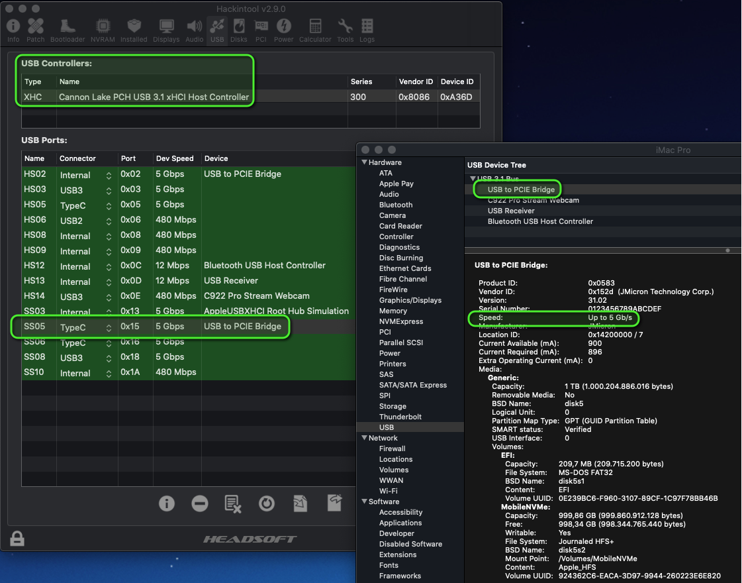Toggle the padlock icon in Hackintool
742x583 pixels.
17,538
